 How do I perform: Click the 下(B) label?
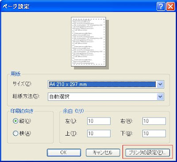[x=127, y=133]
